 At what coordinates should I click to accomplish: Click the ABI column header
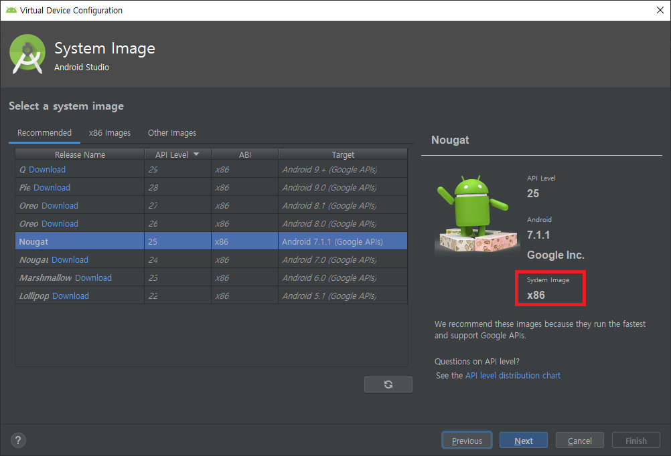coord(245,154)
